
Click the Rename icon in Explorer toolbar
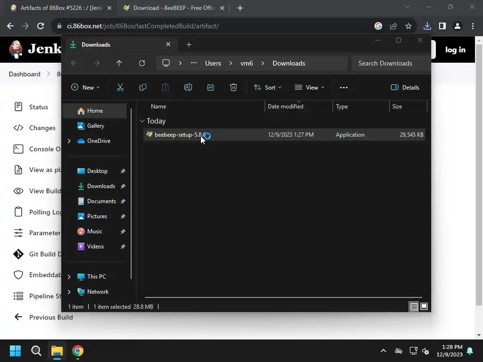[x=188, y=87]
